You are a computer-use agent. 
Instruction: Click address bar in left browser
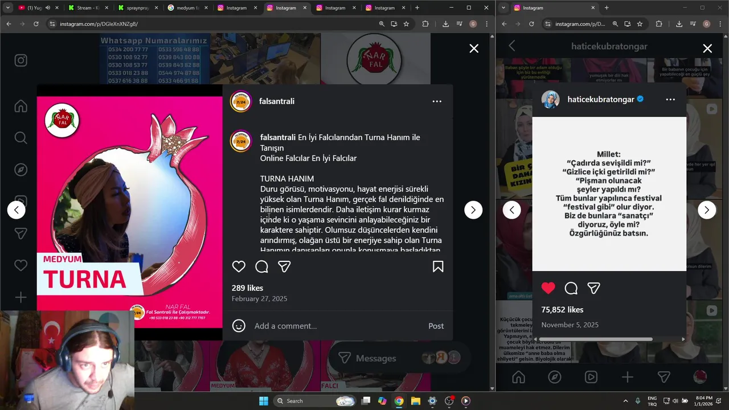pos(214,24)
